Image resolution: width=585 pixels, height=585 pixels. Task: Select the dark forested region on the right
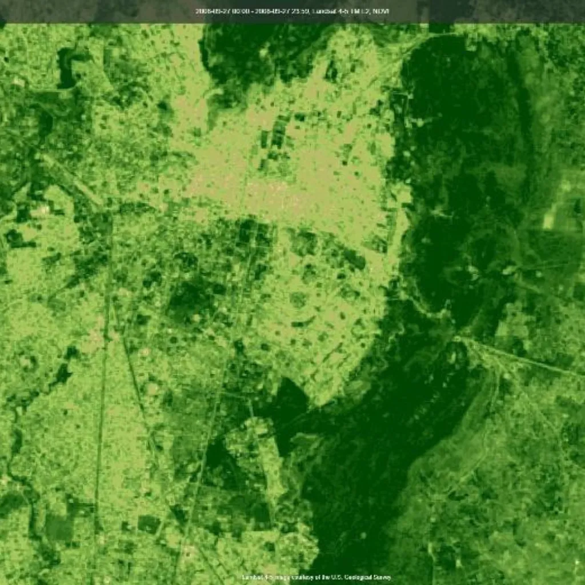468,114
